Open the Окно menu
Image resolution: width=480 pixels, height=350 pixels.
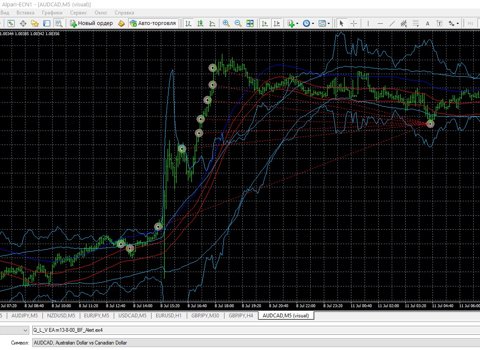click(101, 13)
